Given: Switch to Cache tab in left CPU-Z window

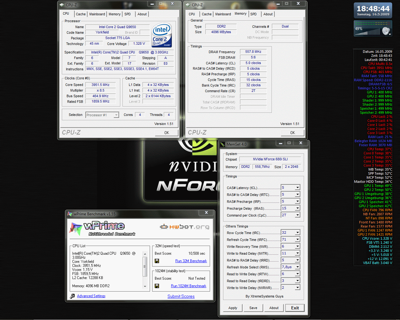Looking at the screenshot, I should pyautogui.click(x=81, y=14).
